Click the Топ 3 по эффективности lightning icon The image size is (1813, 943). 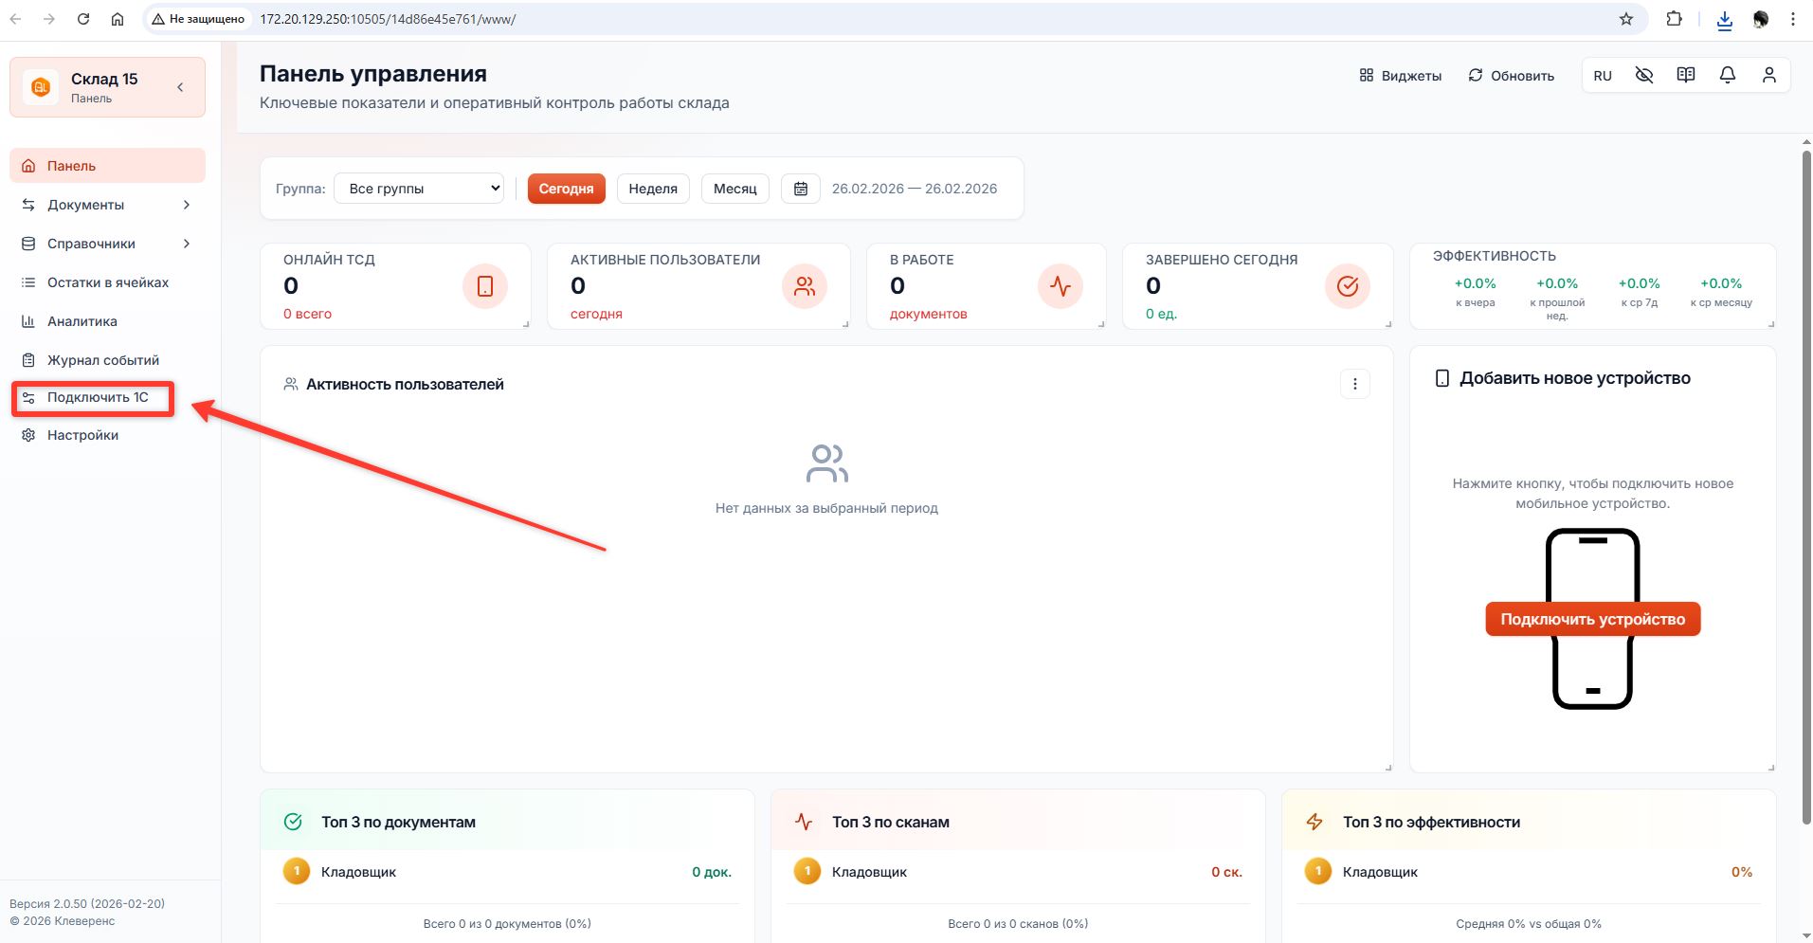[1314, 822]
